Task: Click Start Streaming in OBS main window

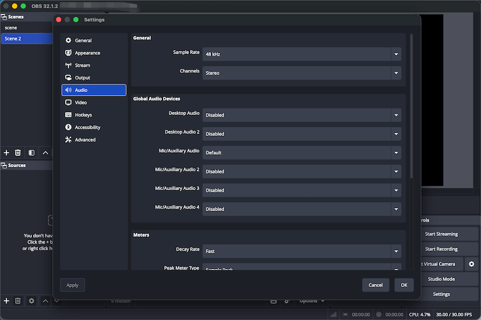Action: pyautogui.click(x=441, y=234)
